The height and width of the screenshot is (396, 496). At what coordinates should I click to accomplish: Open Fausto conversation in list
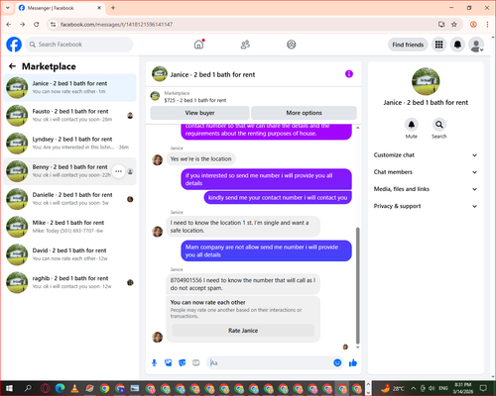click(x=69, y=116)
